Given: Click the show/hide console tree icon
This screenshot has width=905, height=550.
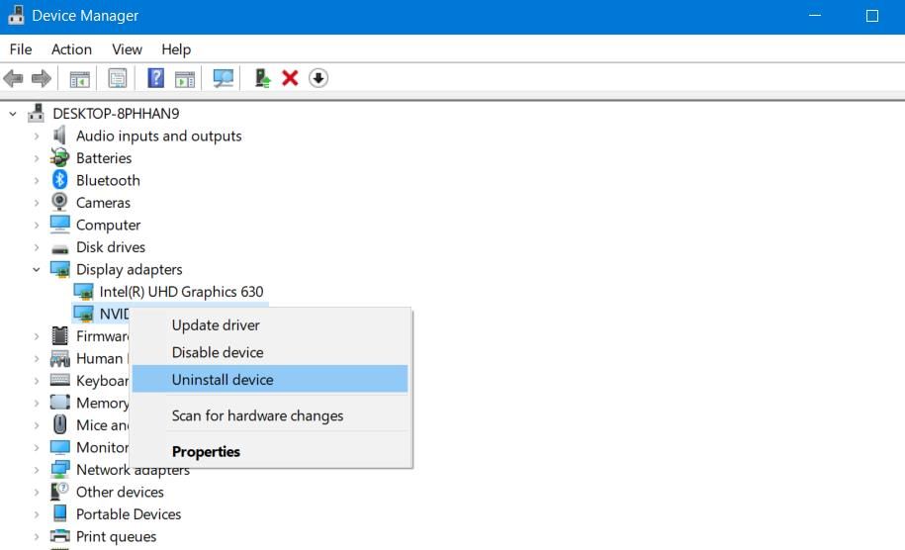Looking at the screenshot, I should point(79,78).
